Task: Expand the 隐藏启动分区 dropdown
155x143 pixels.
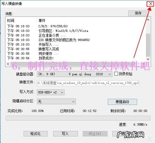Action: [56, 101]
